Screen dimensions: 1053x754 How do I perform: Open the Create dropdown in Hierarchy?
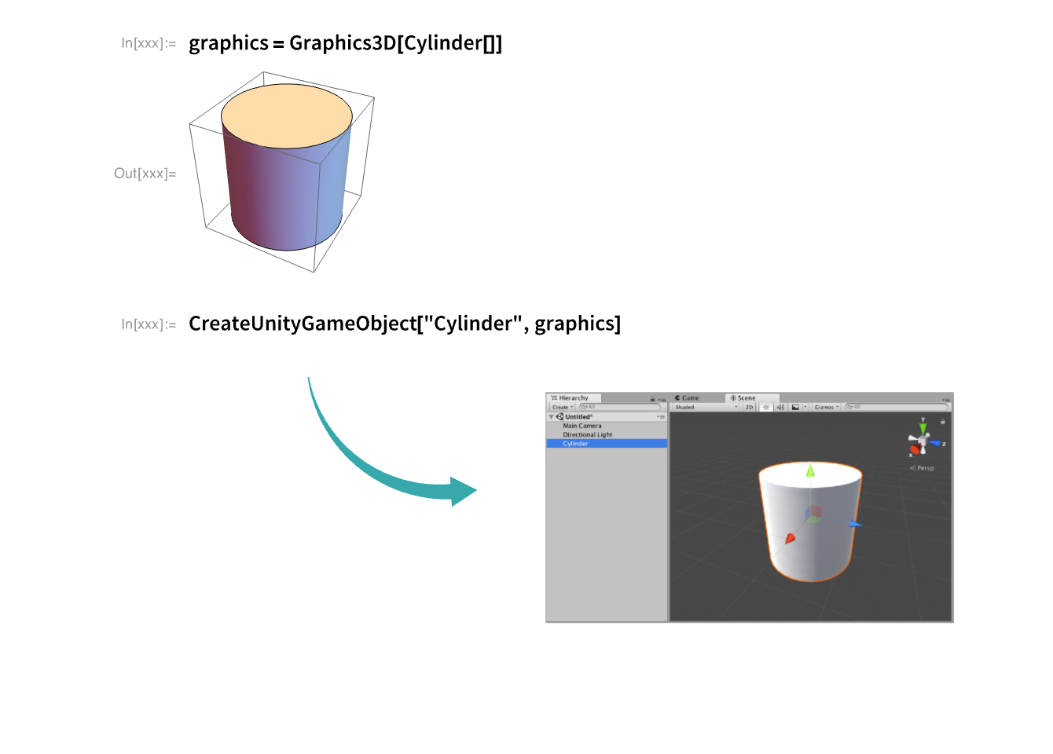point(562,407)
